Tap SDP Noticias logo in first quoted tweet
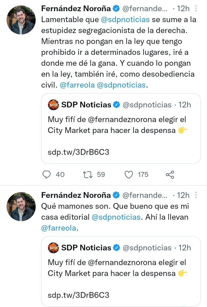Image resolution: width=207 pixels, height=307 pixels. [53, 105]
